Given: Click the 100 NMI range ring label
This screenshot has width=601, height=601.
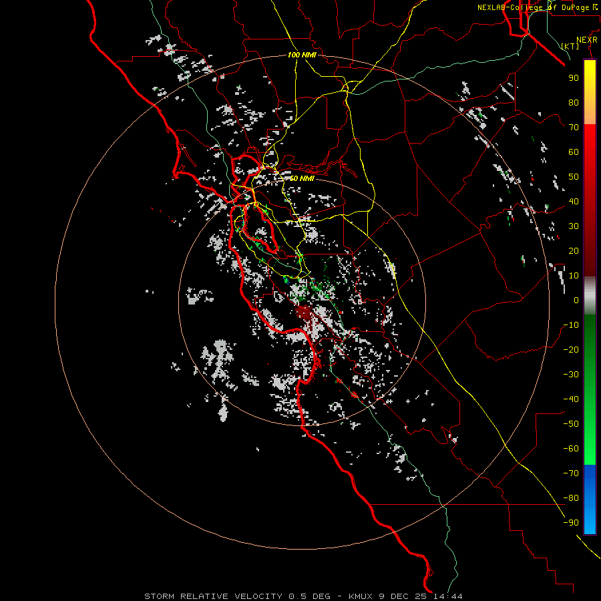Looking at the screenshot, I should 302,55.
